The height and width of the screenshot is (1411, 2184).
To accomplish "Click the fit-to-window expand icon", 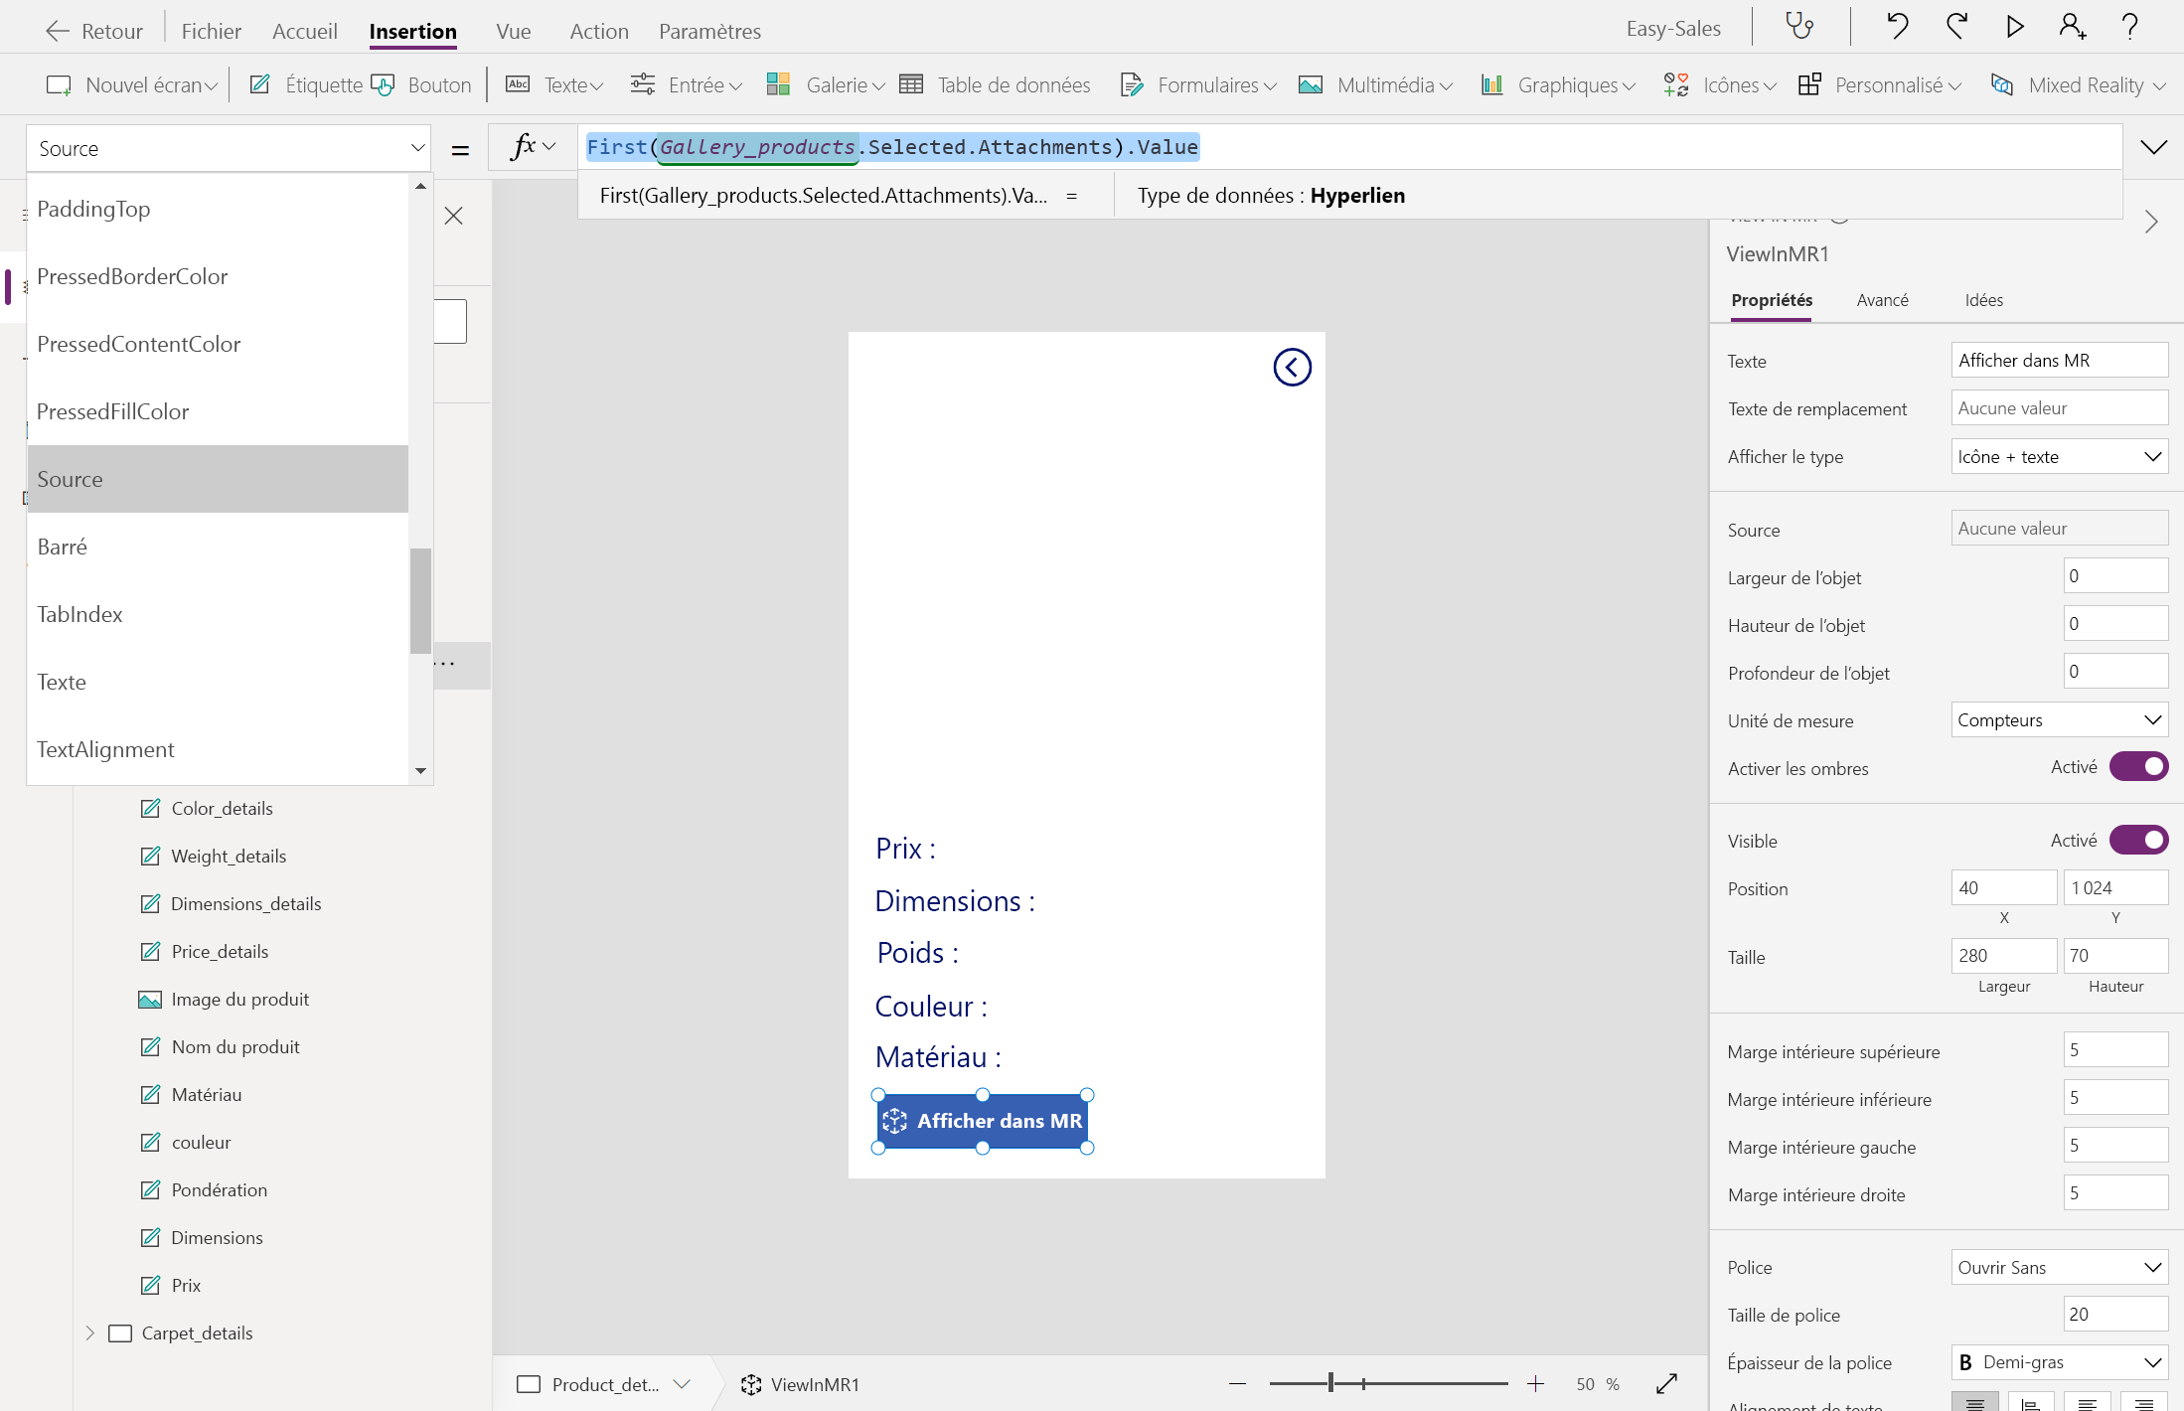I will (x=1666, y=1384).
